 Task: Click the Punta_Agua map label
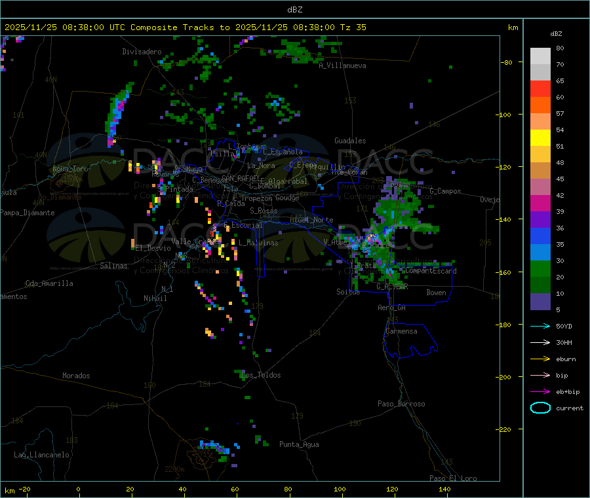click(299, 444)
